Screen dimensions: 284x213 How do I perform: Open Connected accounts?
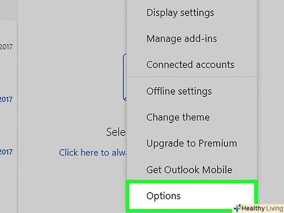pyautogui.click(x=190, y=65)
